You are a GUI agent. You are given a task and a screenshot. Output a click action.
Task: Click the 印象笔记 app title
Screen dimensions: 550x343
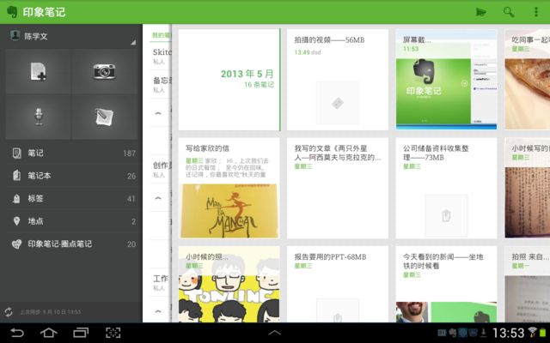44,12
